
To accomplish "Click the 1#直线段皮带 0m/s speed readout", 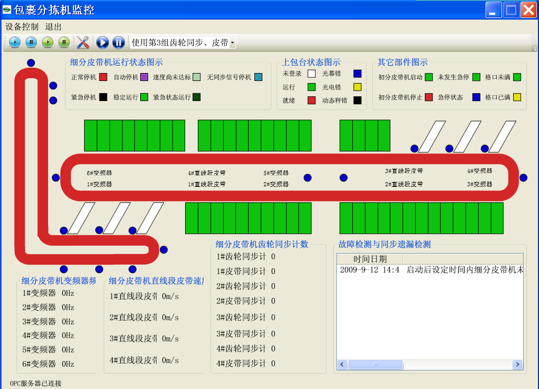I will click(x=170, y=296).
